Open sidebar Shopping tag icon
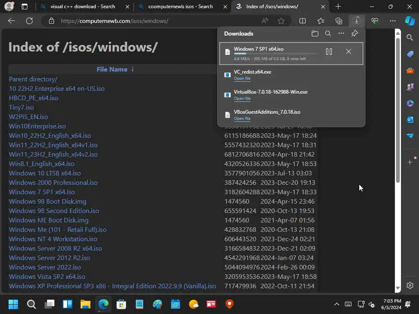419x314 pixels. point(410,54)
